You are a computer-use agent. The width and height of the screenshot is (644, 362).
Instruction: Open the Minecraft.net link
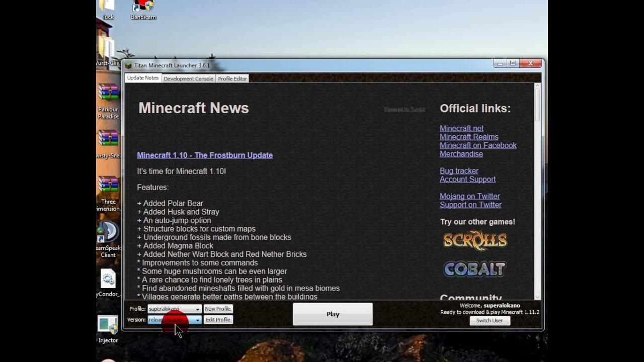(461, 128)
